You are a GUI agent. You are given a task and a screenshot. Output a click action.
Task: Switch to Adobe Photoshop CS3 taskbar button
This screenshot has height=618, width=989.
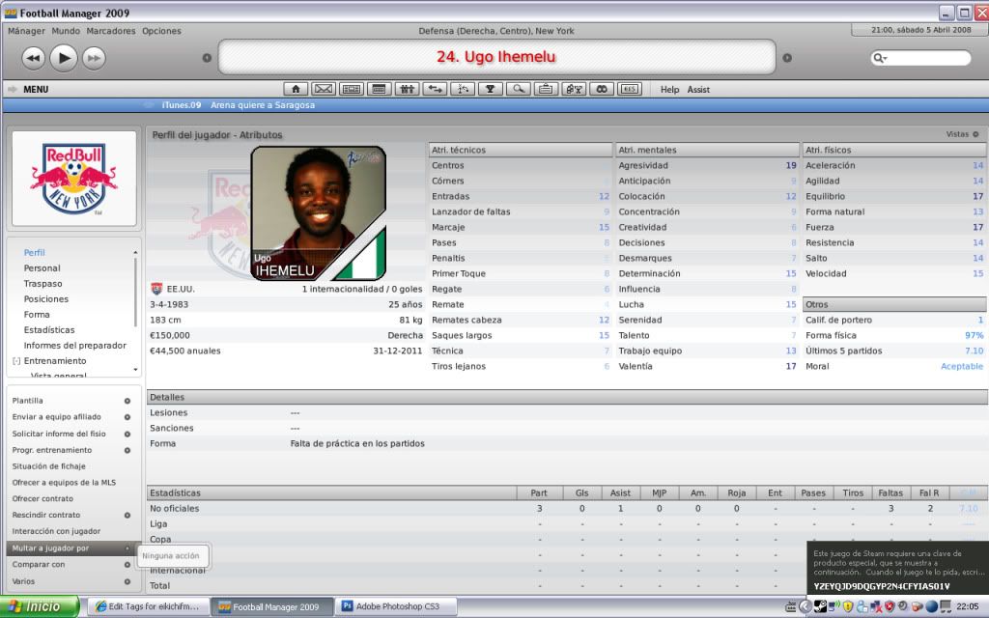[397, 606]
